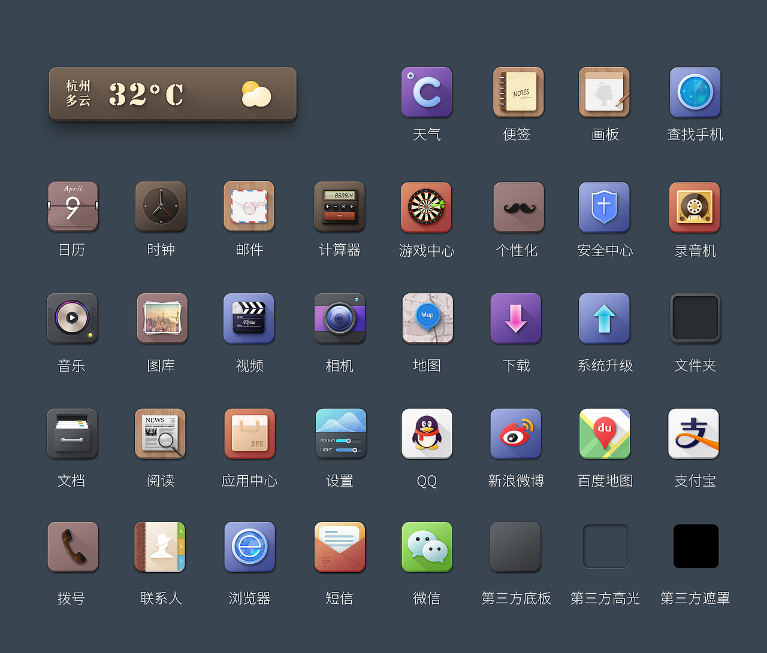
Task: Click the "安全中心" label text
Action: click(x=605, y=250)
